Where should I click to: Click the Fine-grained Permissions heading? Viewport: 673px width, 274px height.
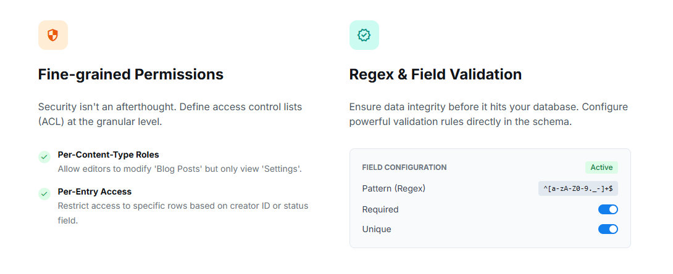131,75
